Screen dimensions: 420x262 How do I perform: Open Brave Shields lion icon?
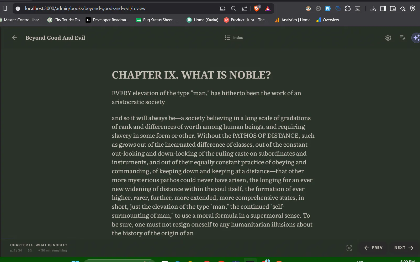257,8
